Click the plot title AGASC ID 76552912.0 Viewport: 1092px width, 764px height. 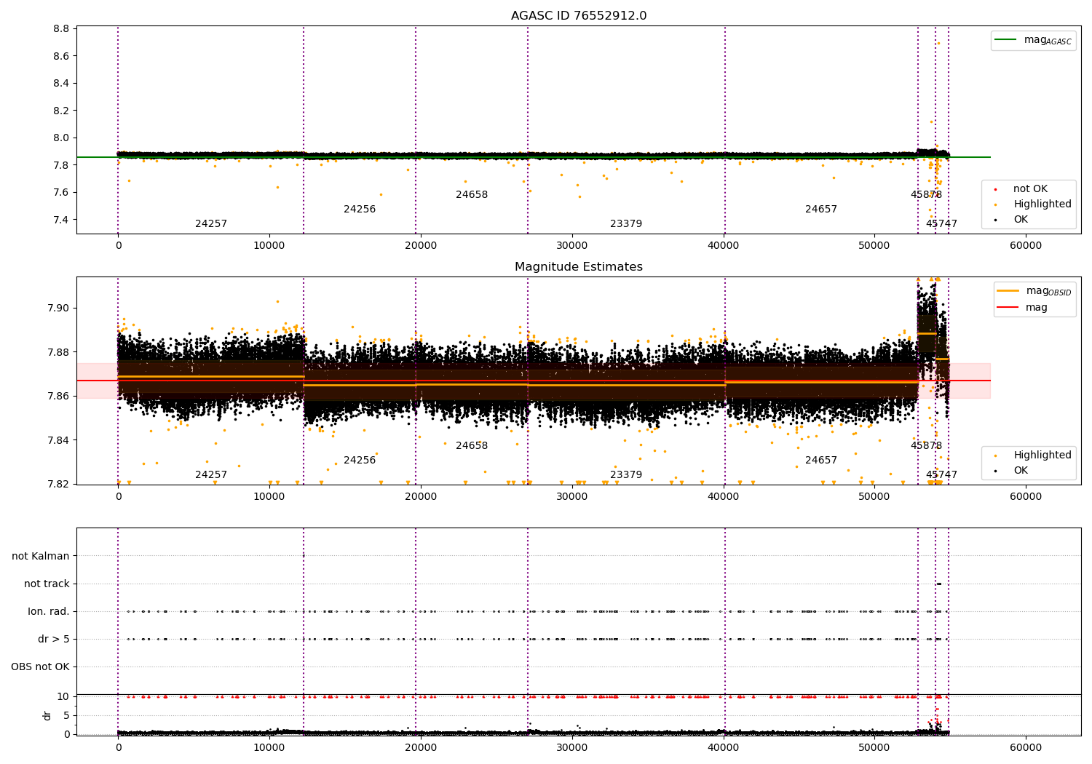(x=579, y=16)
